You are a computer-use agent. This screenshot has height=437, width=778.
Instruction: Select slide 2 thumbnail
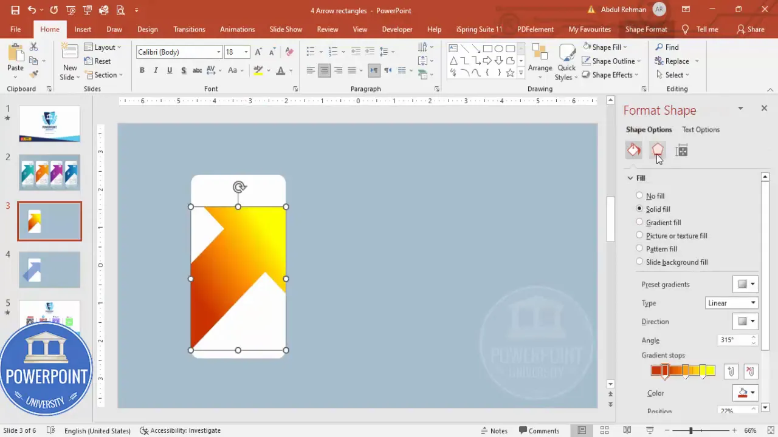click(49, 172)
